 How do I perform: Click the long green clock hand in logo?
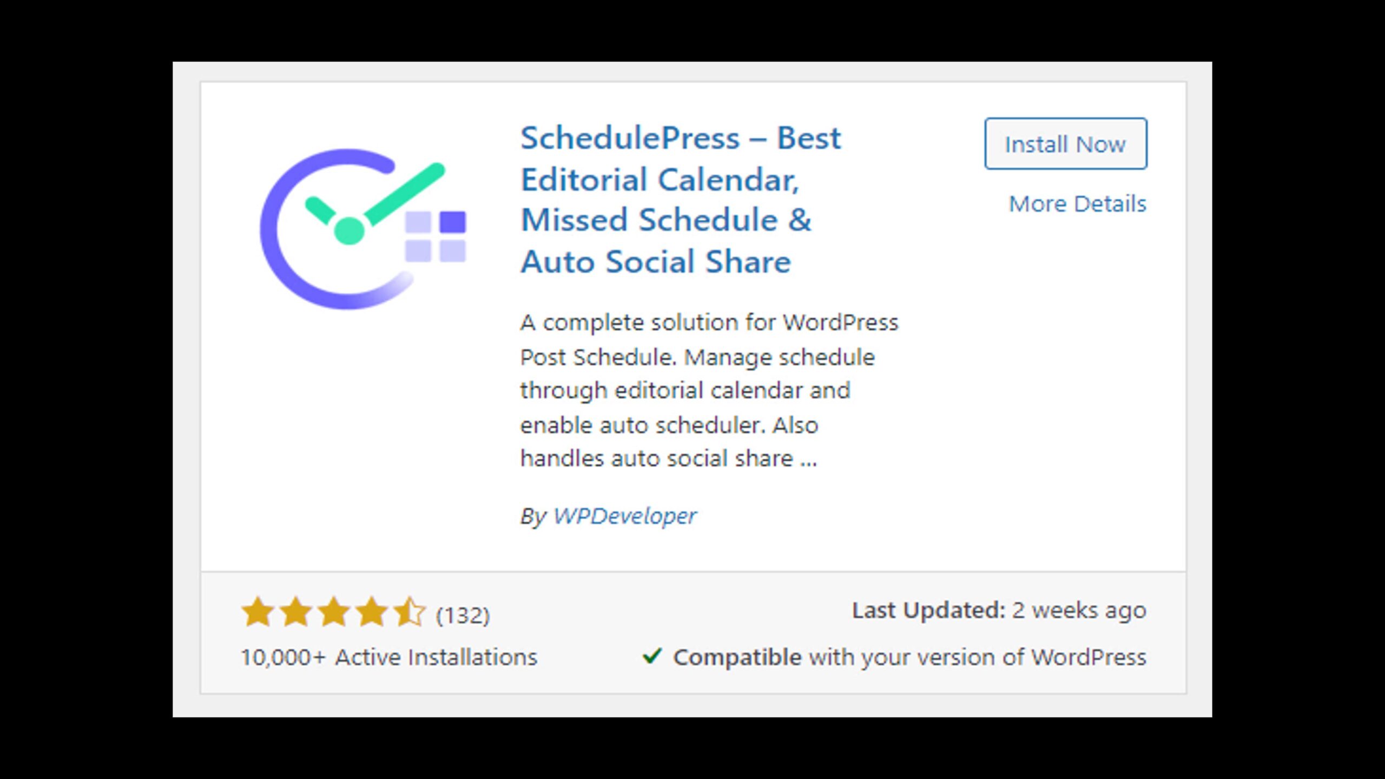click(x=407, y=193)
